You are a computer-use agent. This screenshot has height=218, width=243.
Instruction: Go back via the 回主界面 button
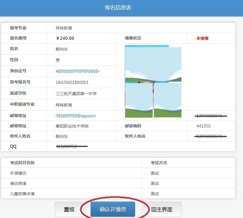162,209
